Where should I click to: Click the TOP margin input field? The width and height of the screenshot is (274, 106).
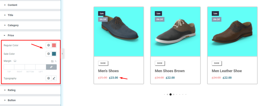[x=9, y=67]
